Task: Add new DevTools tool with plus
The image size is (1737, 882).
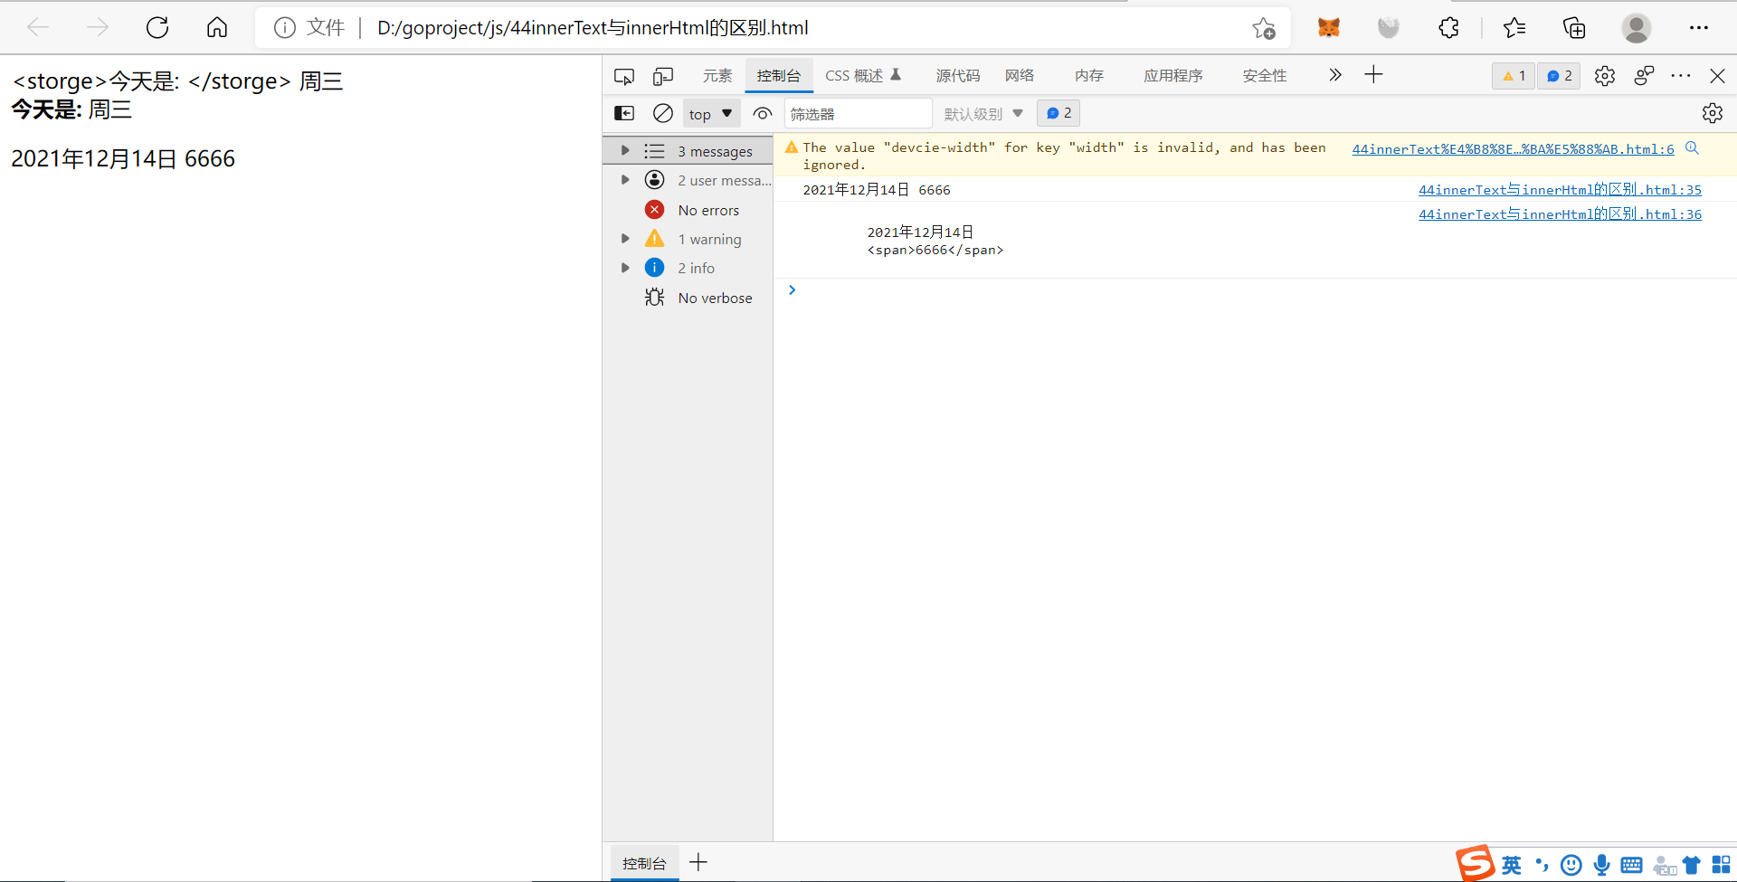Action: pyautogui.click(x=1373, y=75)
